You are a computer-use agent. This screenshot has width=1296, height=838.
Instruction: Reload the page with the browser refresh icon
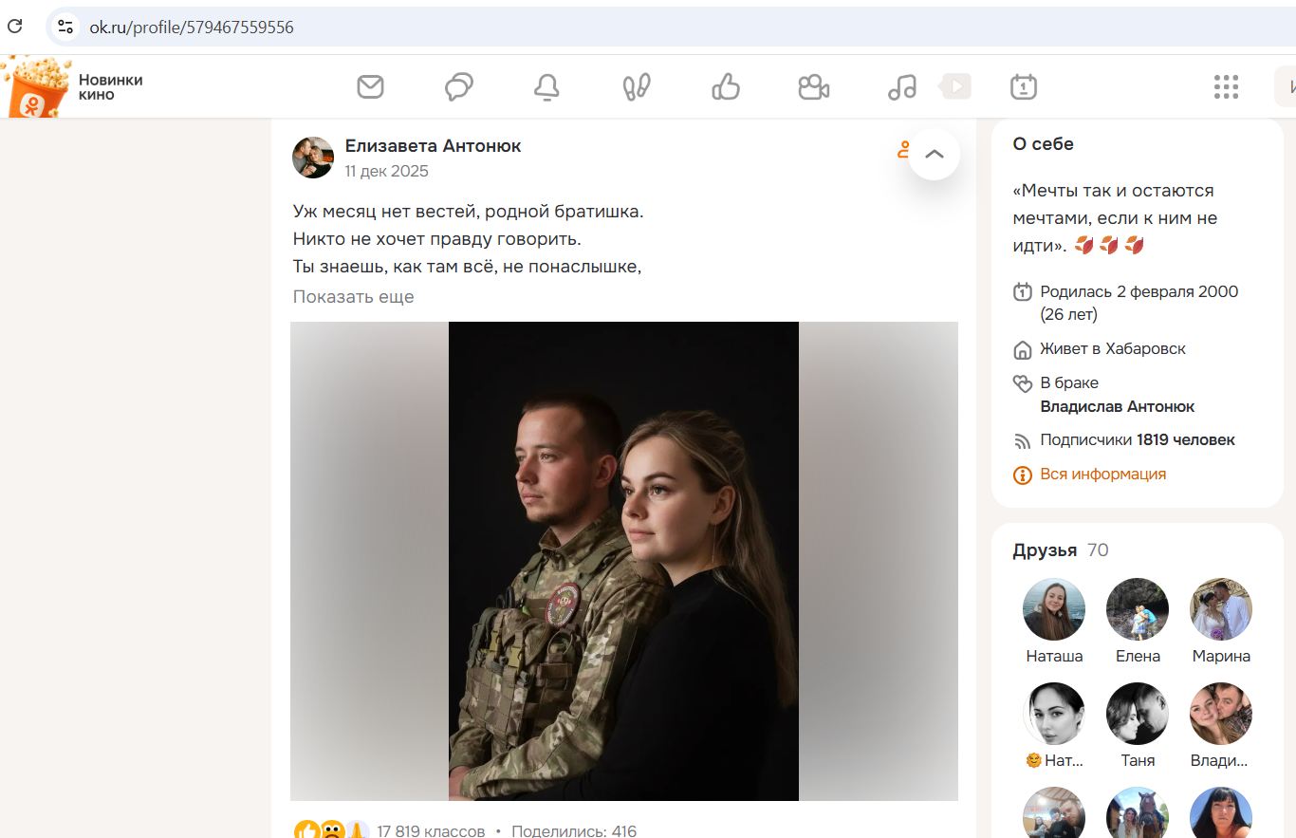pyautogui.click(x=14, y=27)
